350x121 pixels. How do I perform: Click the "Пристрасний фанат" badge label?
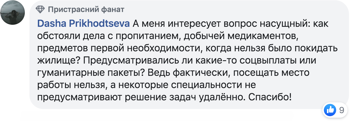point(86,10)
